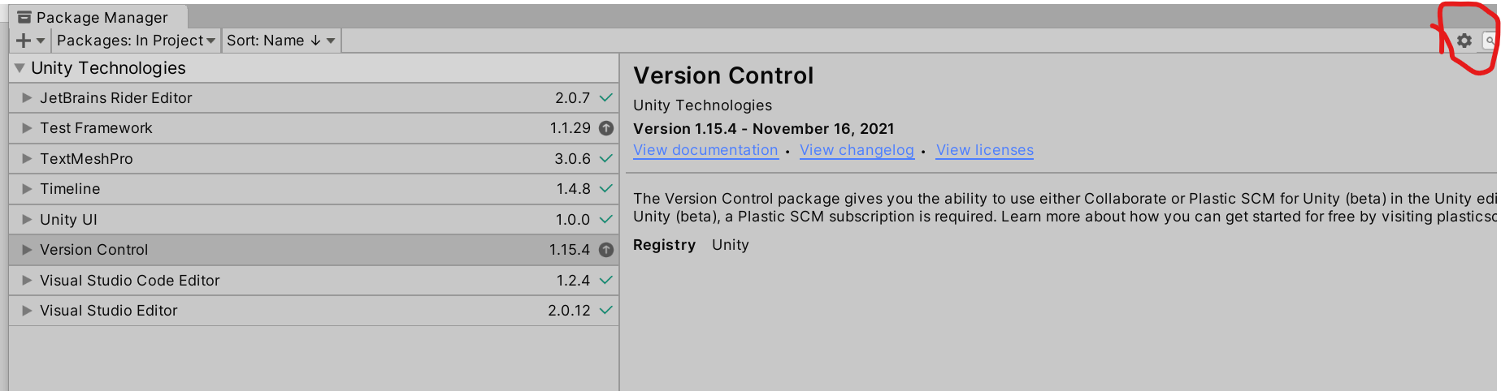This screenshot has height=391, width=1501.
Task: Collapse the Unity Technologies group
Action: [20, 68]
